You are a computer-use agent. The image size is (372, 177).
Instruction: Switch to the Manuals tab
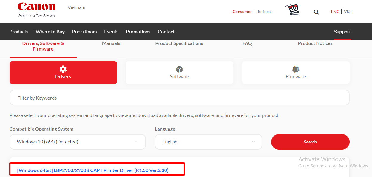111,43
